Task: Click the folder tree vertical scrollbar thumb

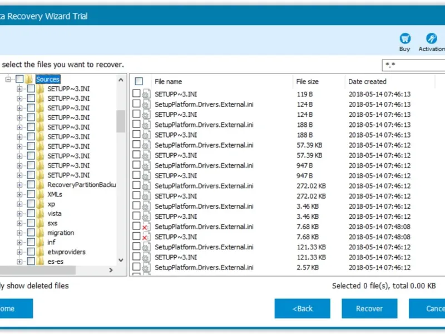Action: click(x=121, y=121)
